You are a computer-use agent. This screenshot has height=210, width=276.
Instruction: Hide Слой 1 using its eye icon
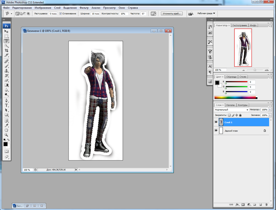point(216,122)
